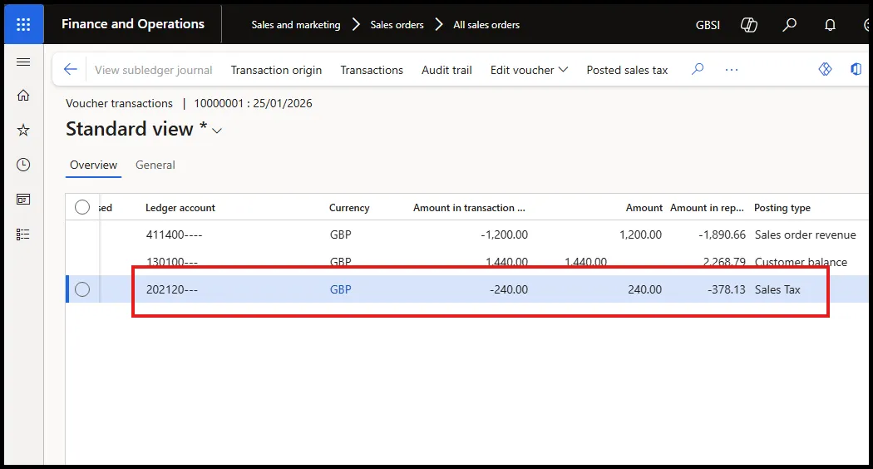This screenshot has width=873, height=469.
Task: Click the Sales Tax posting type cell
Action: tap(777, 289)
